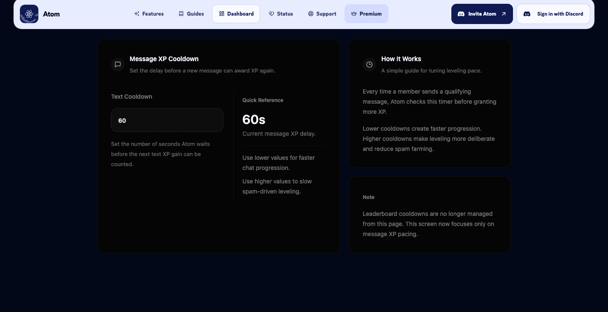This screenshot has width=608, height=312.
Task: Open the Guides menu item
Action: (191, 14)
